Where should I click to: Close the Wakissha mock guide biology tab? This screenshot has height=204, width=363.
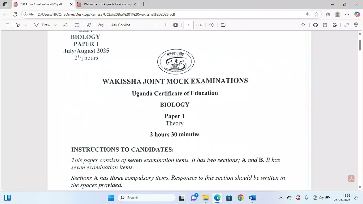(x=135, y=4)
